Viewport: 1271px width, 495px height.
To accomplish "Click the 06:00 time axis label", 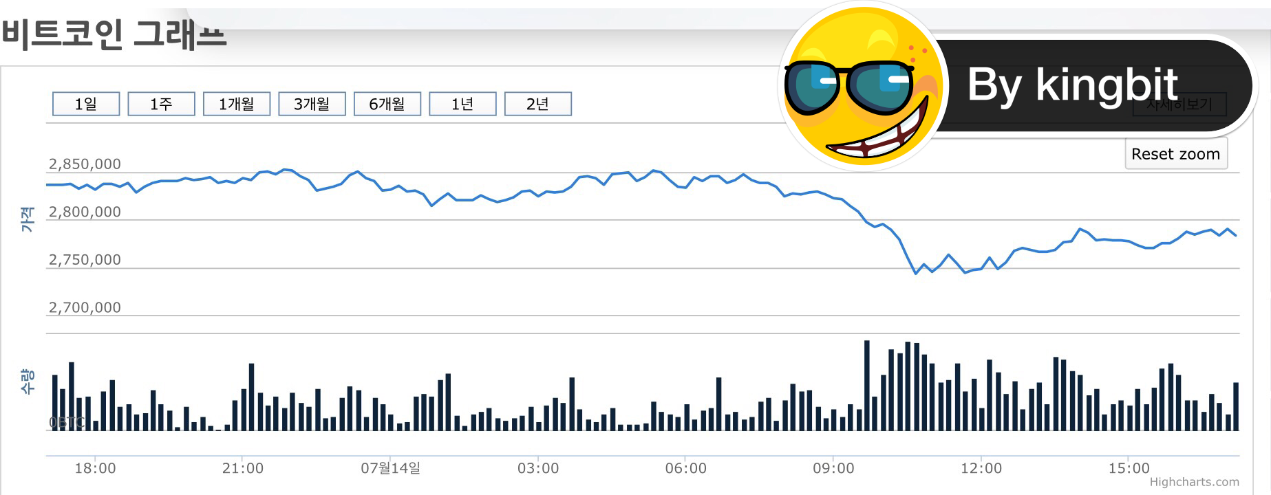I will coord(686,468).
